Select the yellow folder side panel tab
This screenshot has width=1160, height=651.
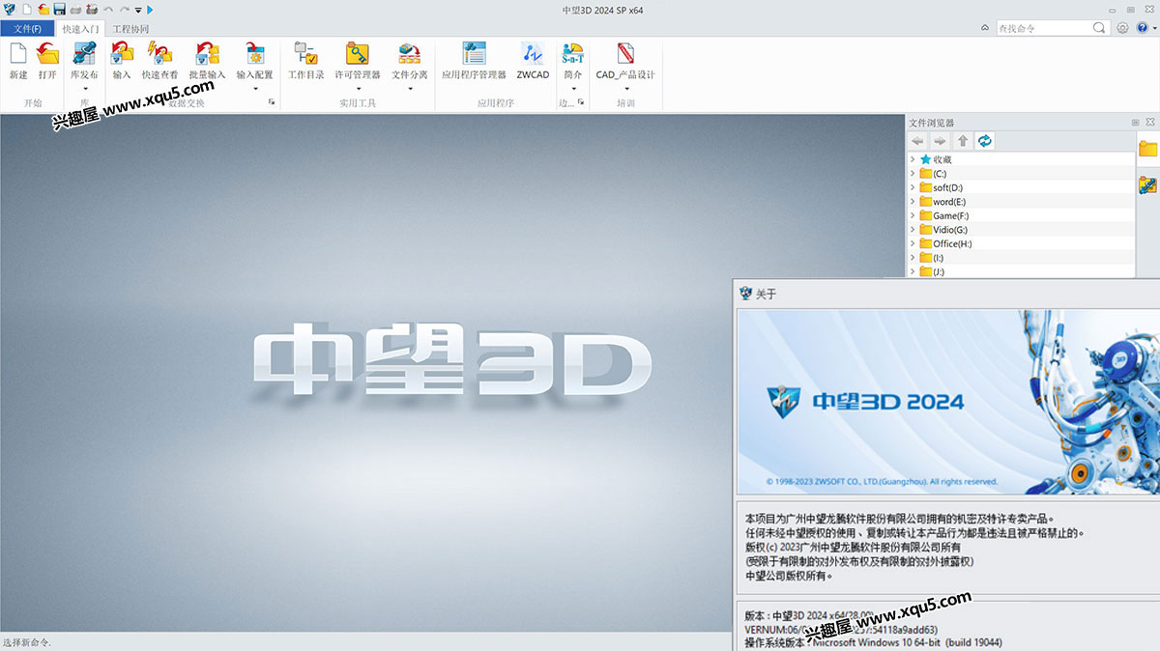[1148, 149]
